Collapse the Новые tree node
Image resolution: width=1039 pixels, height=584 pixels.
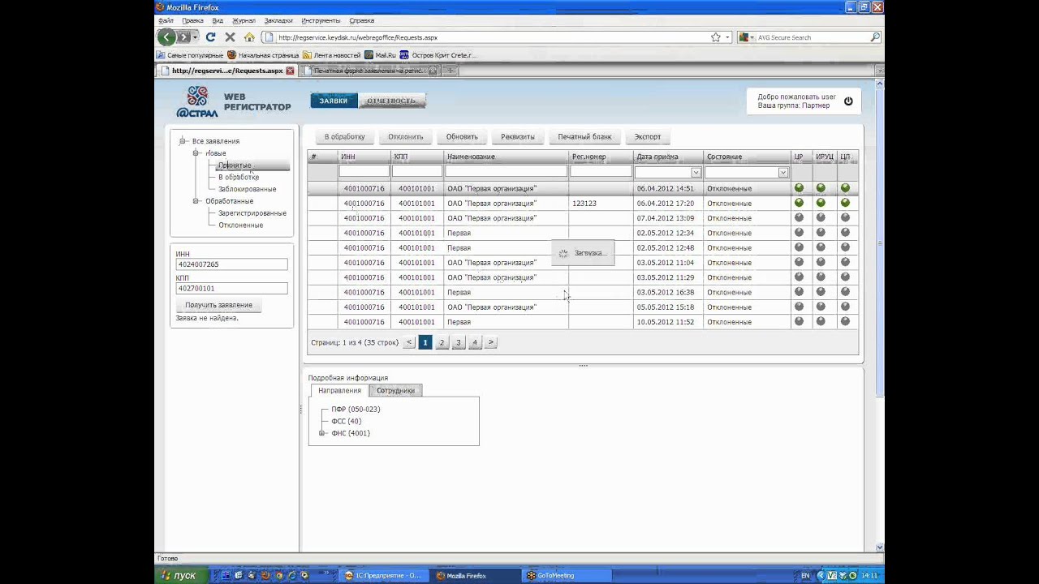coord(196,152)
